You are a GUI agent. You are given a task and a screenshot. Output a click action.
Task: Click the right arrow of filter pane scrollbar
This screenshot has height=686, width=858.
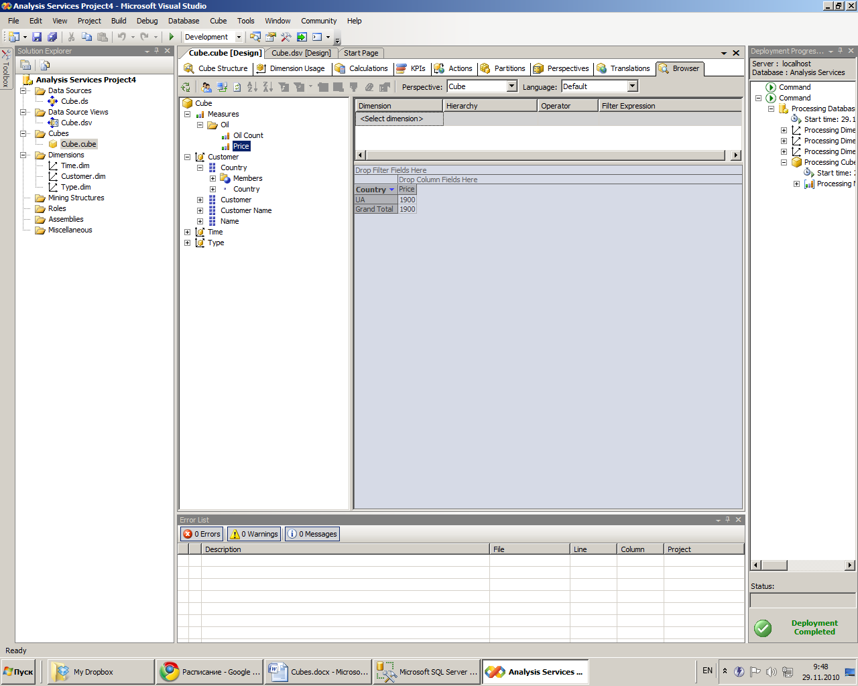[x=736, y=155]
